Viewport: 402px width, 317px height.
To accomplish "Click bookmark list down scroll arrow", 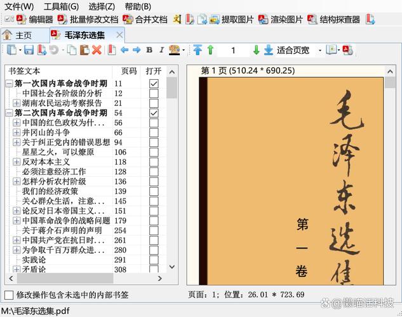I will [172, 267].
